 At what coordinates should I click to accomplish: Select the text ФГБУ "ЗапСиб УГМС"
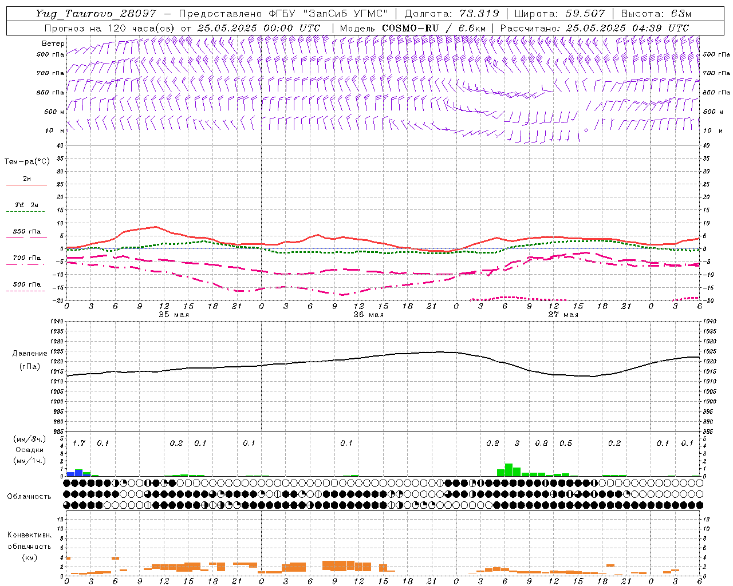point(328,14)
